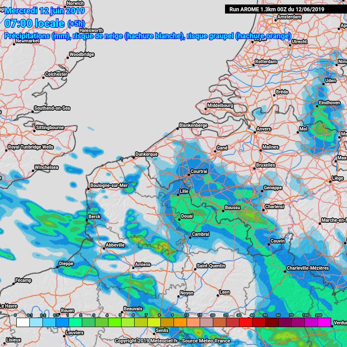Click the Laon city label
The height and width of the screenshot is (347, 347).
[225, 292]
